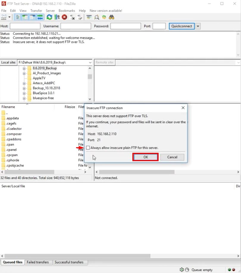241x273 pixels.
Task: Switch to Failed transfers tab
Action: (38, 262)
